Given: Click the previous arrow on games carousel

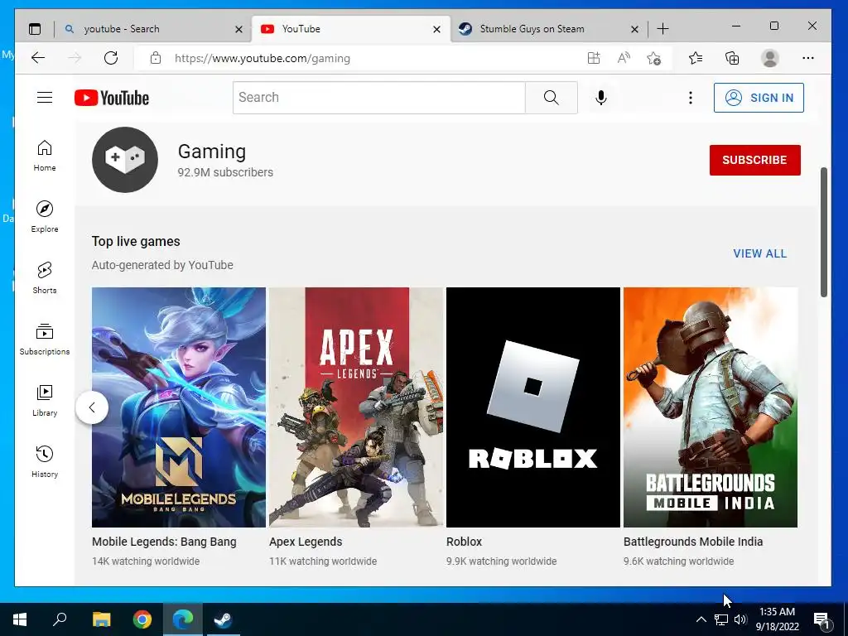Looking at the screenshot, I should click(x=92, y=407).
